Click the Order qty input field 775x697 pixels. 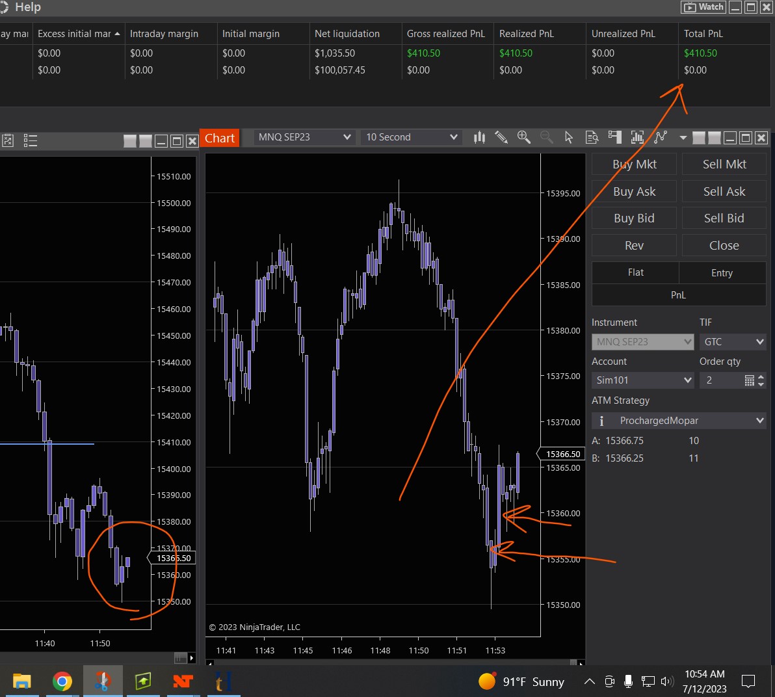pos(720,380)
